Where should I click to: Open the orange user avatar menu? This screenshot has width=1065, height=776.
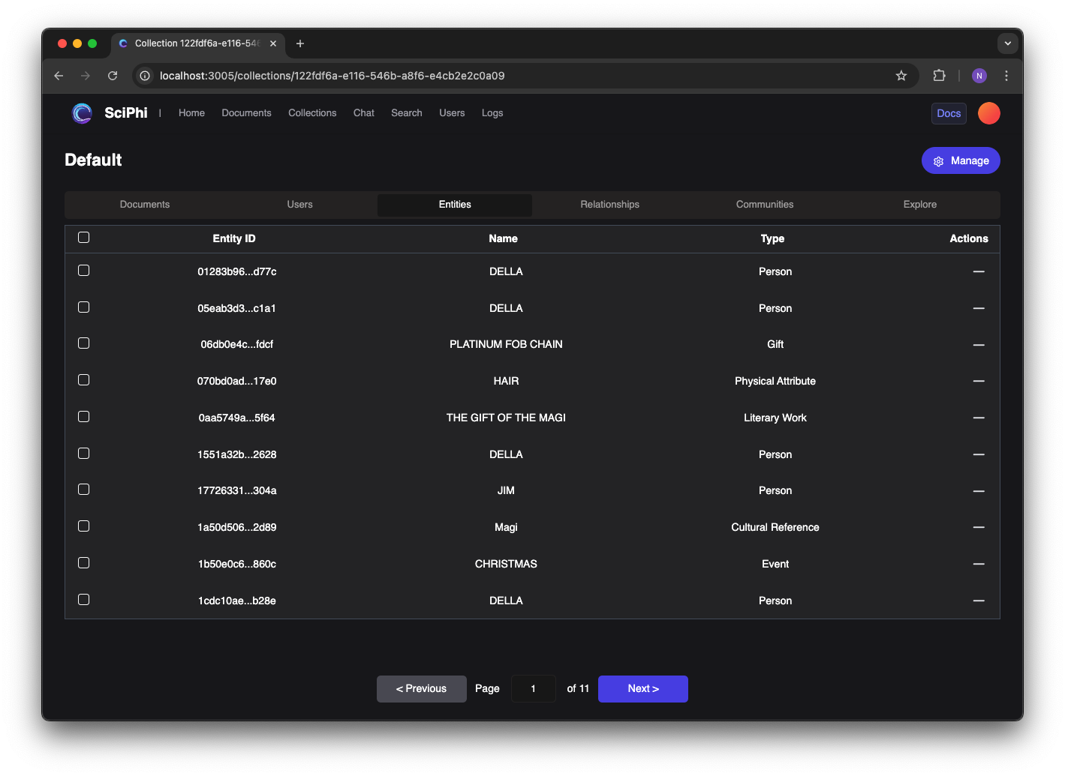[989, 113]
